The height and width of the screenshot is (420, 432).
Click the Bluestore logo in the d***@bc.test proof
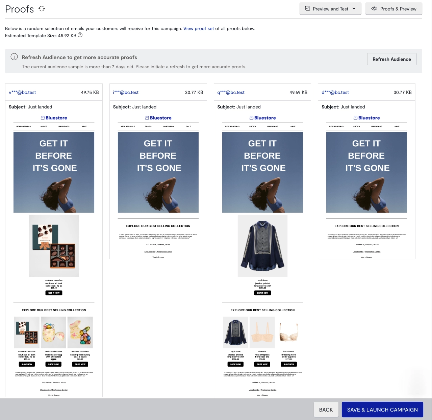[366, 118]
